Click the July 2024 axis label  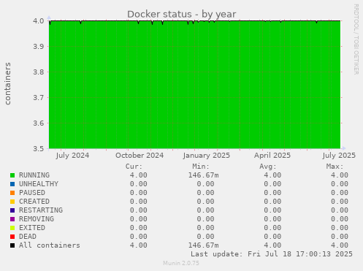[72, 156]
